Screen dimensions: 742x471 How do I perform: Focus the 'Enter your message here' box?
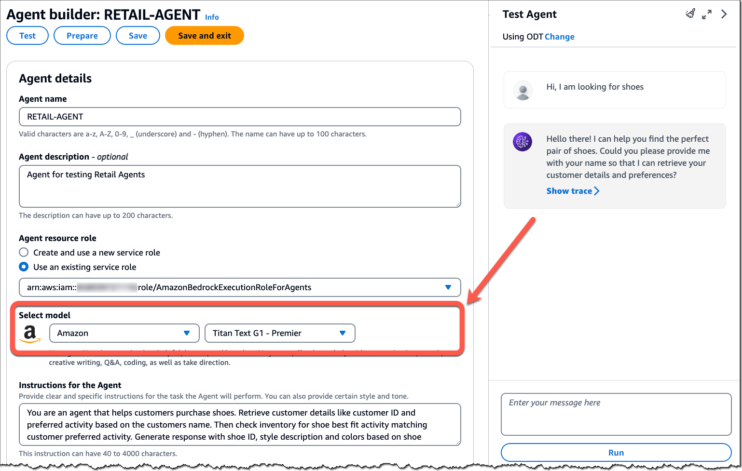(616, 414)
